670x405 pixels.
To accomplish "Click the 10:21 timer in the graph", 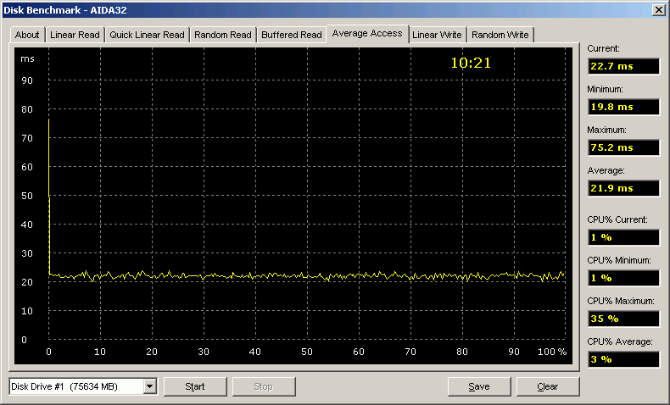I will click(471, 63).
